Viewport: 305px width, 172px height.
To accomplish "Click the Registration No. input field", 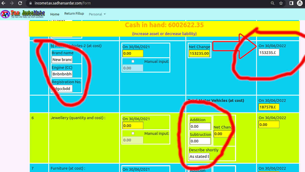I will tap(62, 88).
